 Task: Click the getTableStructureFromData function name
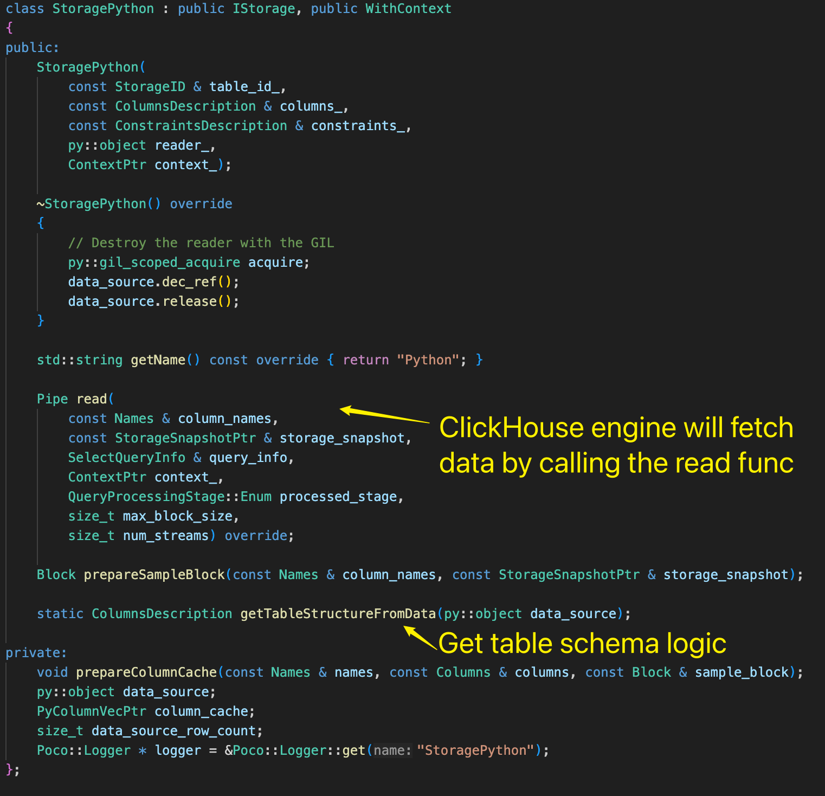[338, 613]
